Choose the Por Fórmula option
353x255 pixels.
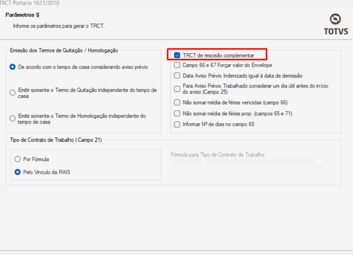17,159
